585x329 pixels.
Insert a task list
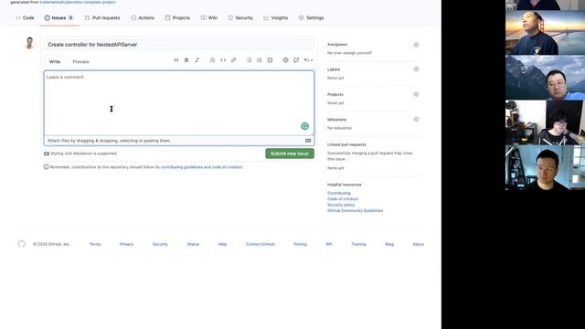(x=270, y=60)
